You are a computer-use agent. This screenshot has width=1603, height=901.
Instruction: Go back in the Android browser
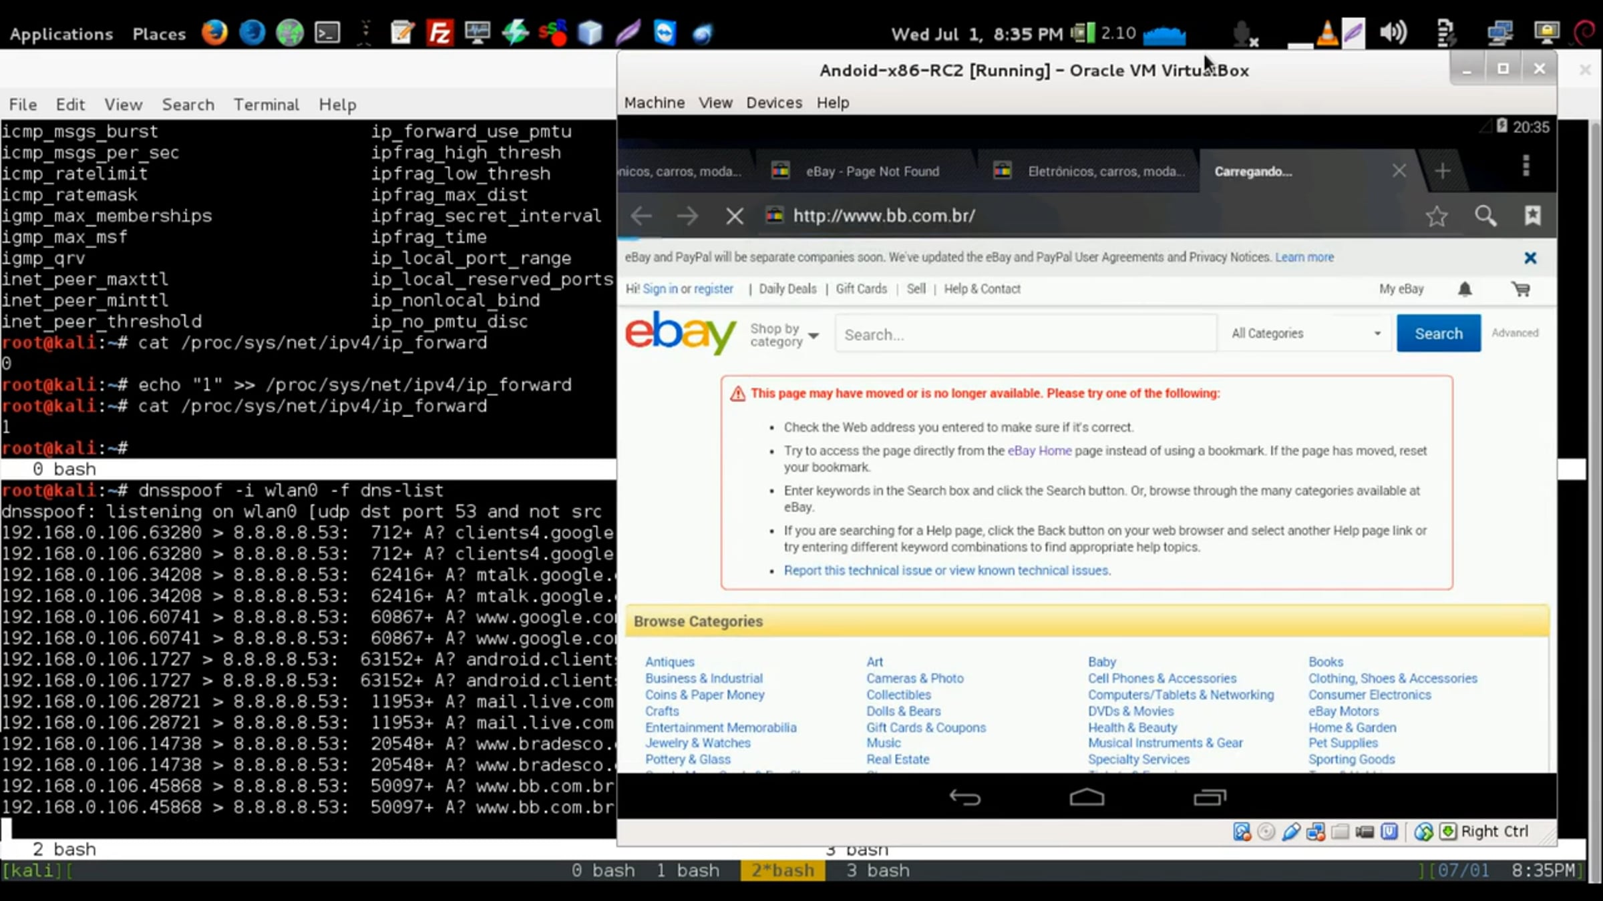coord(641,216)
